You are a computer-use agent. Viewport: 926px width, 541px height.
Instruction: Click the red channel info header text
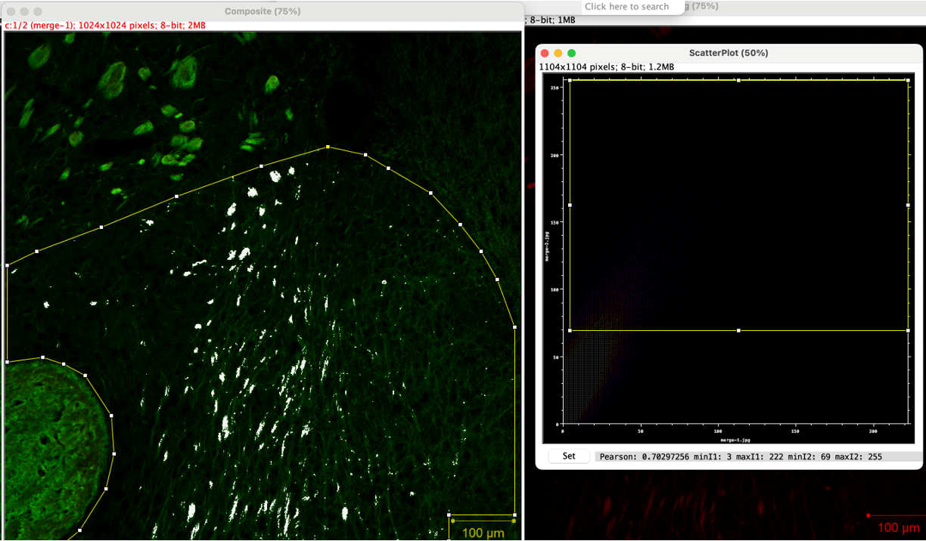pos(105,26)
